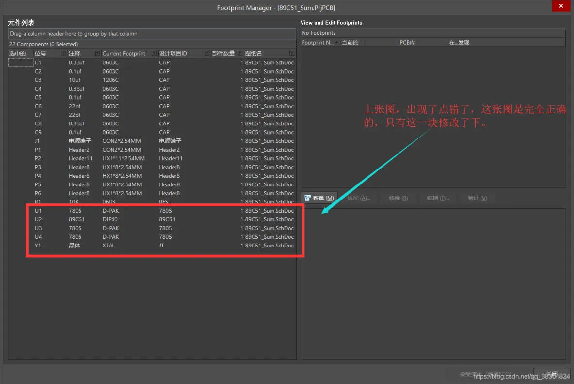Click the 10uf comment in row C3
The width and height of the screenshot is (574, 384).
[74, 80]
